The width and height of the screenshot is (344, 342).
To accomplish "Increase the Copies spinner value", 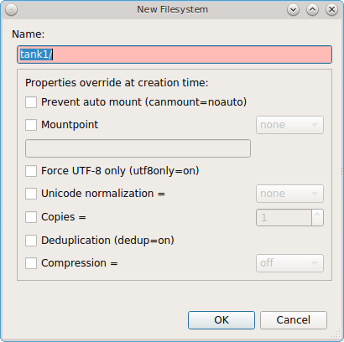I will pos(317,214).
